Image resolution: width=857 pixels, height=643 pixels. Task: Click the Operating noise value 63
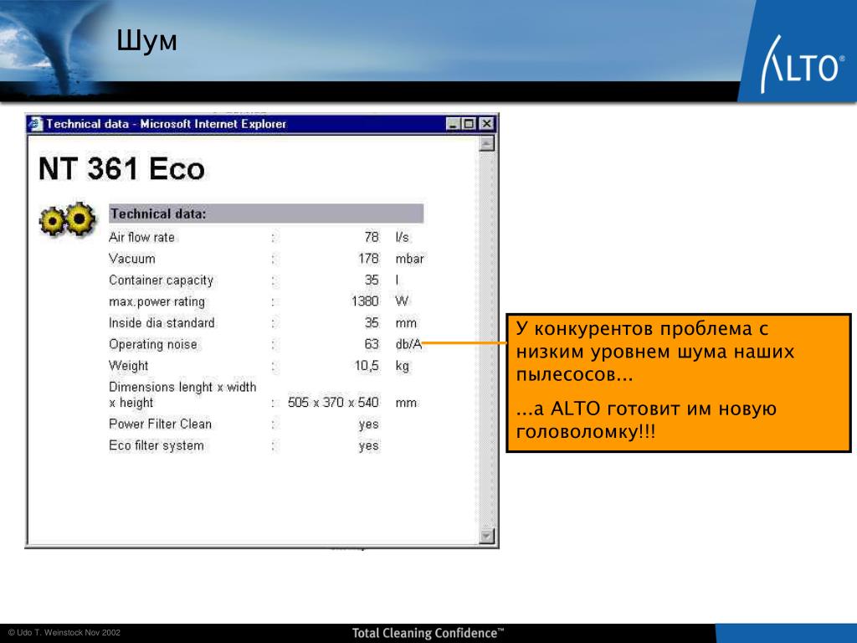[x=372, y=344]
